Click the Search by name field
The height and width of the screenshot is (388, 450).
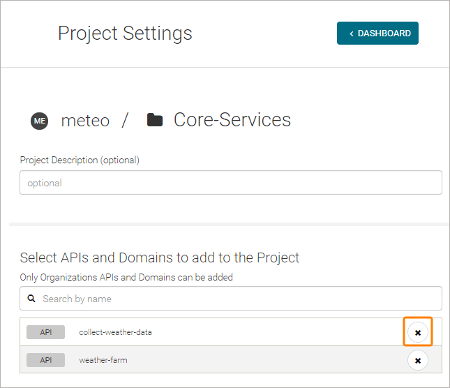click(237, 299)
